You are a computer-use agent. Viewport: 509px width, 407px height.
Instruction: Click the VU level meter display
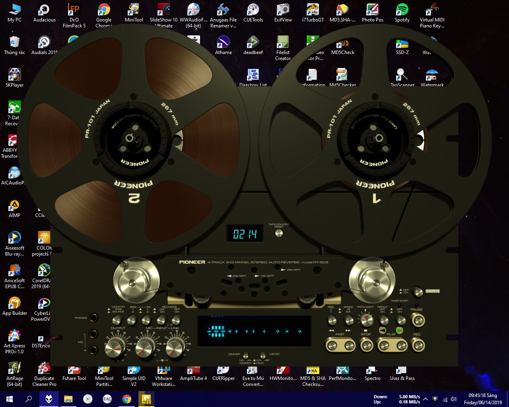(x=254, y=331)
